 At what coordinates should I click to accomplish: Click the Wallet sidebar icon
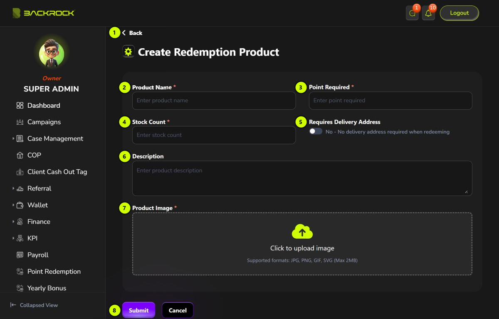click(x=20, y=205)
